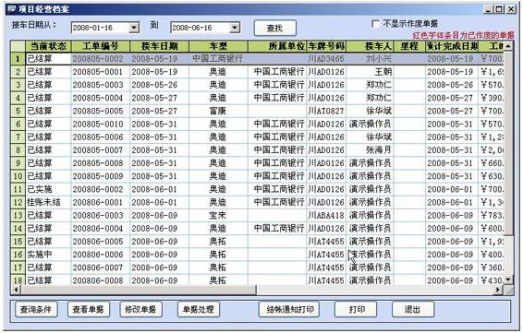Screen dimensions: 523x333
Task: Click the 退出 exit button
Action: pyautogui.click(x=413, y=309)
